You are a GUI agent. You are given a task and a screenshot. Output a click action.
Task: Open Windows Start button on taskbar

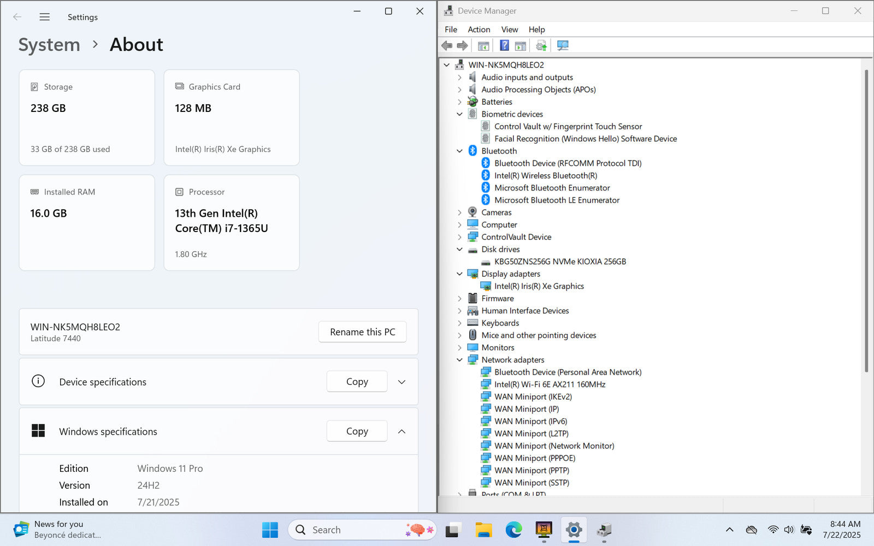point(270,530)
